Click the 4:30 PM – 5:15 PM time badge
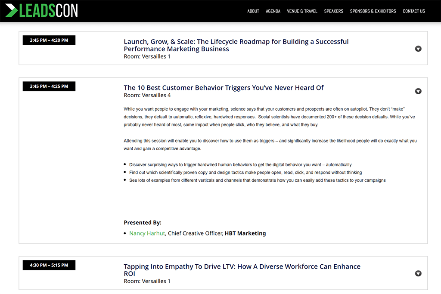441x294 pixels. coord(49,266)
